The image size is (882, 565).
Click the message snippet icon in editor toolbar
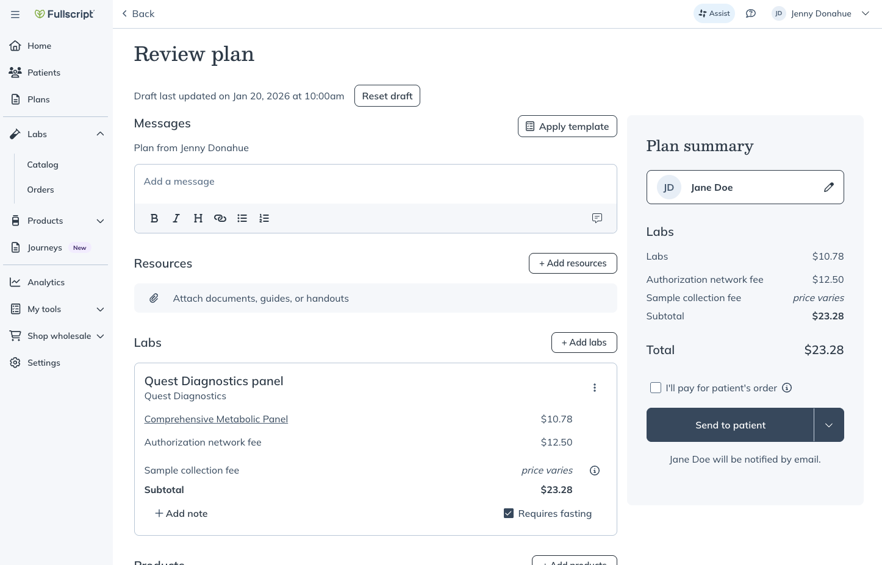click(597, 218)
